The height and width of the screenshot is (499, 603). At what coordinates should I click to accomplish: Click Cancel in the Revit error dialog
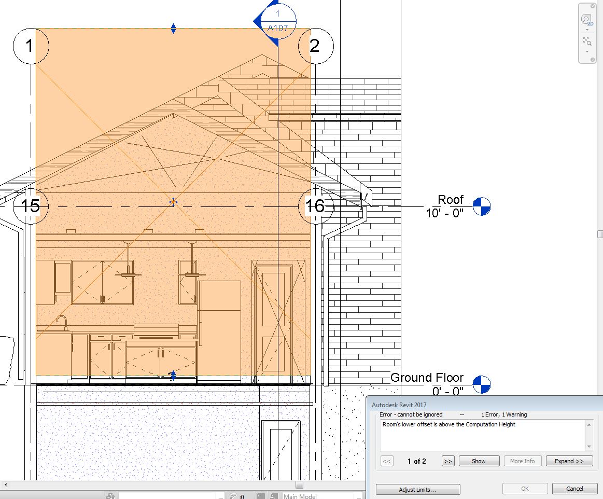574,488
